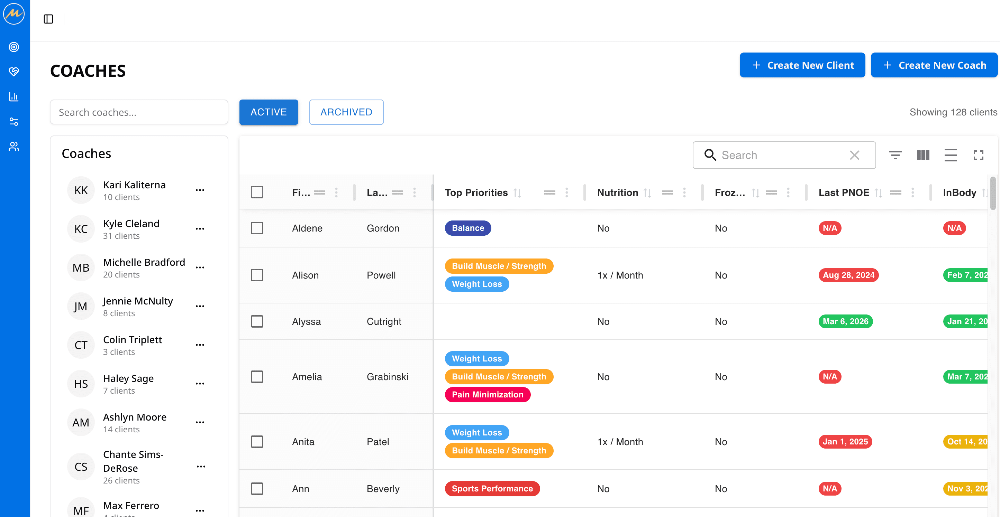The image size is (1000, 517).
Task: Sort by Frozen column
Action: pos(755,193)
